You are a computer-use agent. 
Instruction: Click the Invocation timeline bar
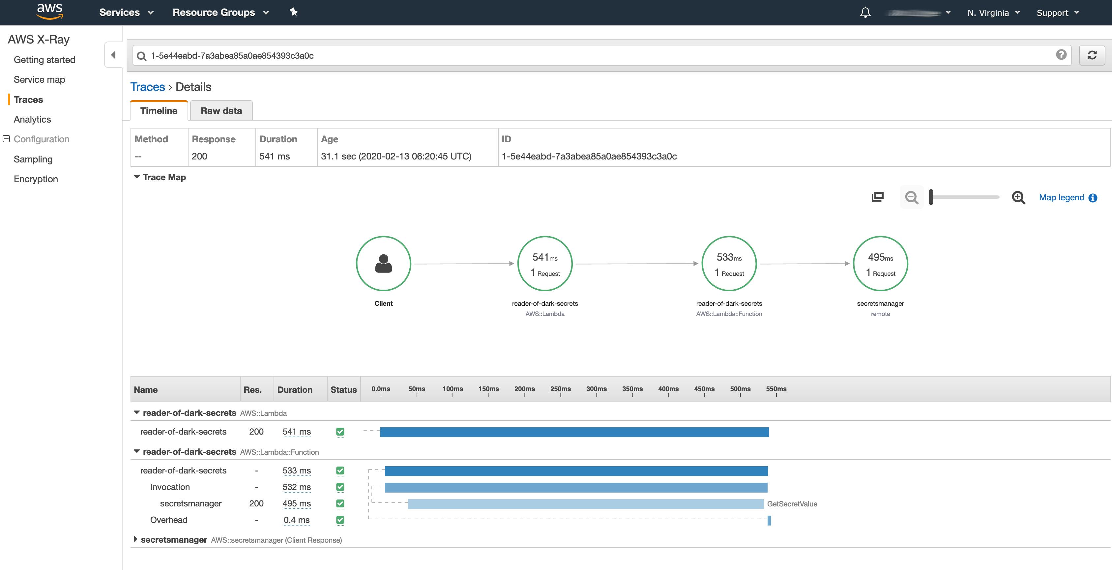click(x=576, y=487)
